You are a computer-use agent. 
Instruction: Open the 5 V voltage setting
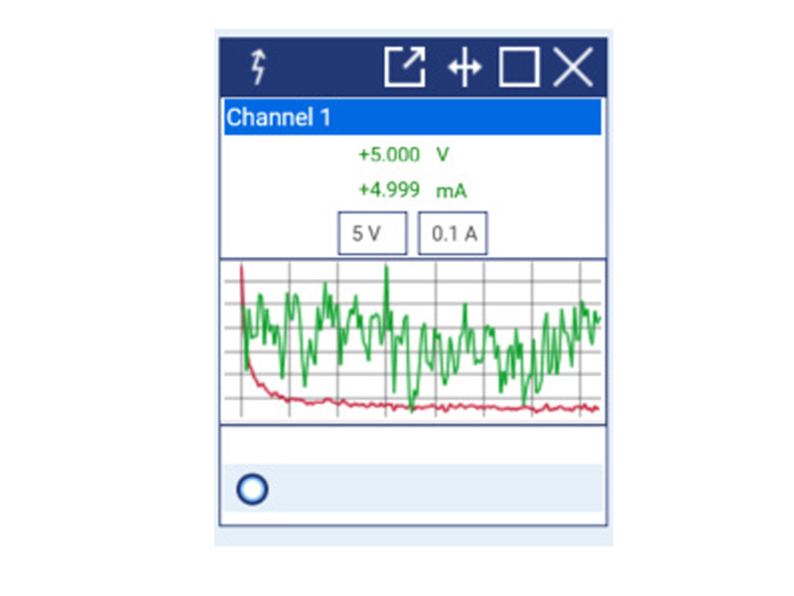pos(372,234)
